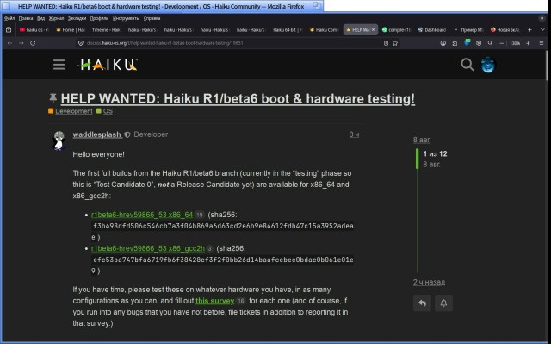Close the HELP WANTED tab

pos(373,30)
